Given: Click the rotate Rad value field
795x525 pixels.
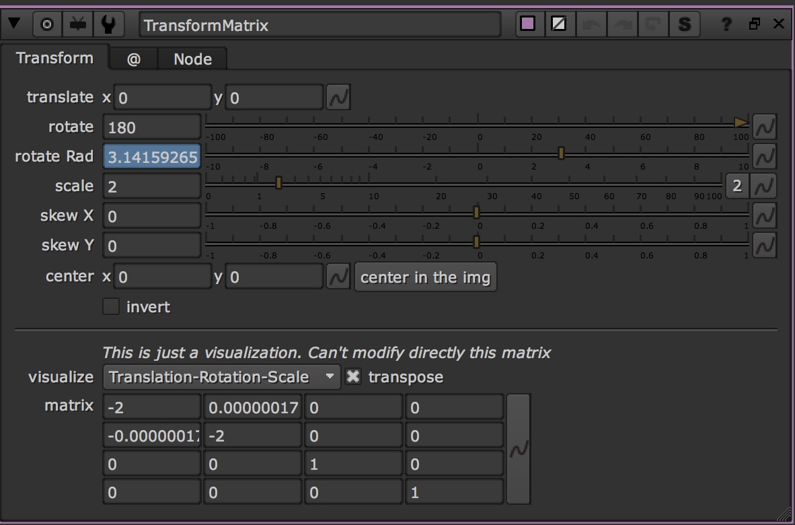Looking at the screenshot, I should 151,156.
